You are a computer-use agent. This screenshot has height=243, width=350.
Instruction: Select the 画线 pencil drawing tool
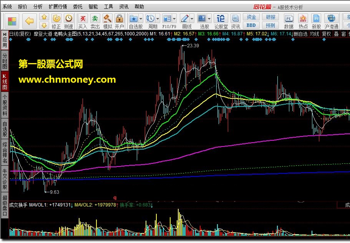[185, 18]
